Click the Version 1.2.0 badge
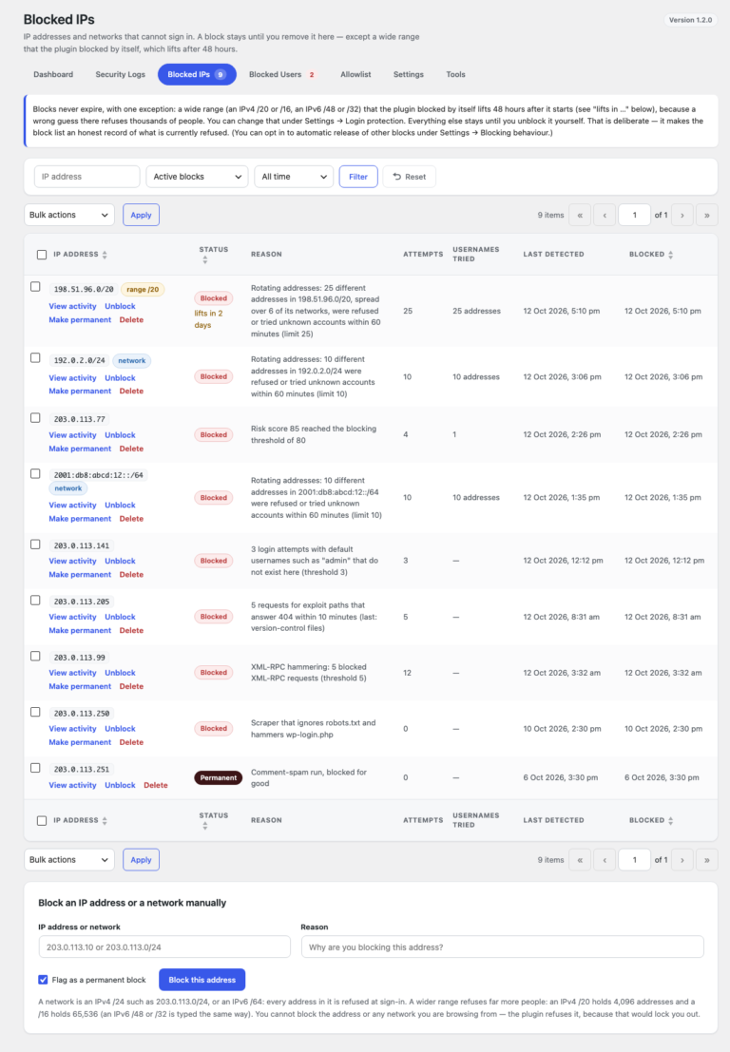Viewport: 730px width, 1052px height. [690, 20]
